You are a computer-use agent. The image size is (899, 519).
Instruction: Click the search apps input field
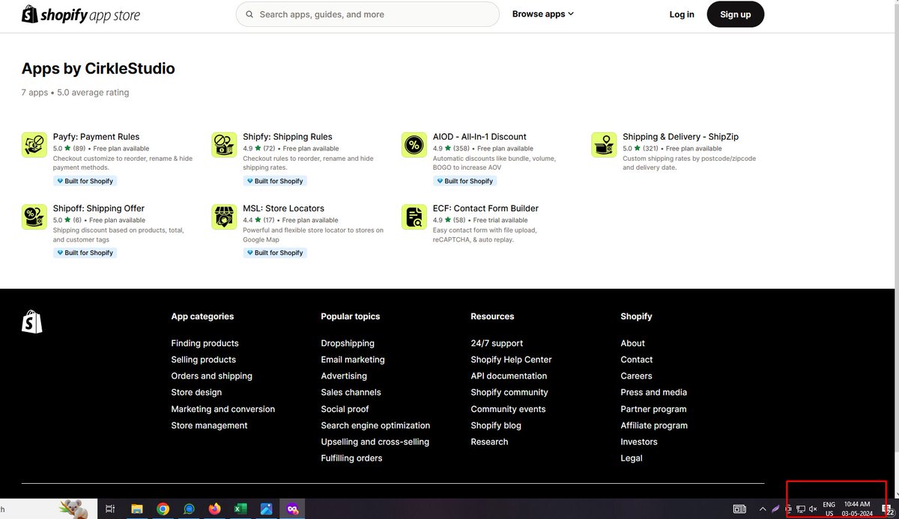[x=367, y=14]
